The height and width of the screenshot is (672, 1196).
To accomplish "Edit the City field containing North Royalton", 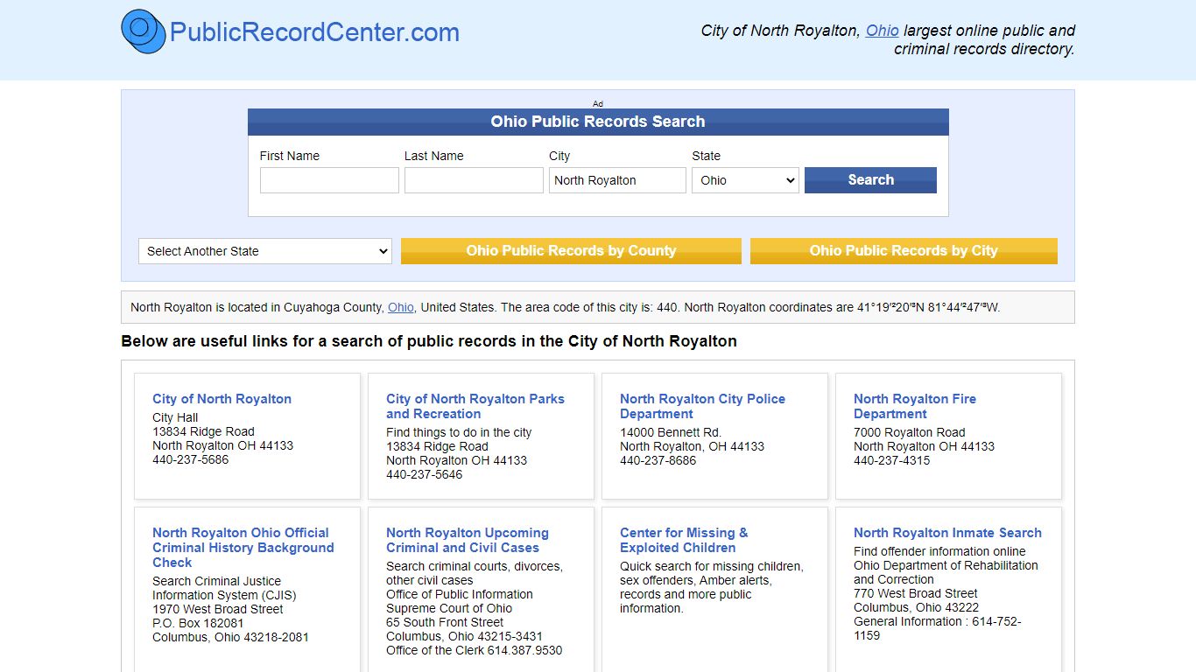I will click(617, 180).
